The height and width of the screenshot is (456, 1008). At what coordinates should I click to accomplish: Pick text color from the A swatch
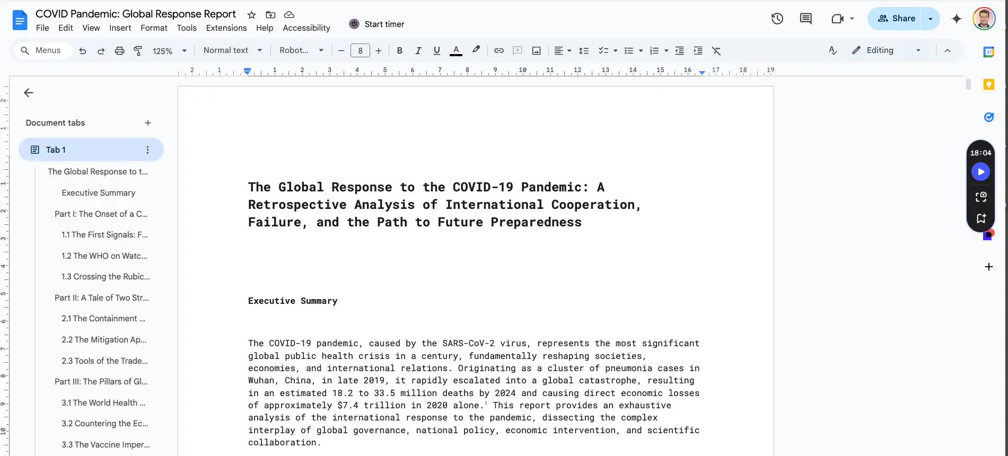tap(455, 51)
